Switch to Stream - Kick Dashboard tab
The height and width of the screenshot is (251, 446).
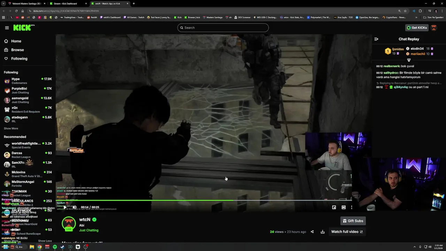tap(68, 3)
